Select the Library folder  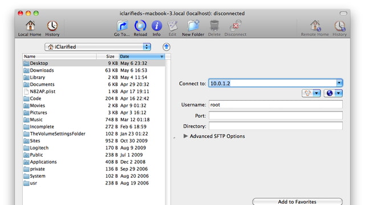pyautogui.click(x=94, y=77)
